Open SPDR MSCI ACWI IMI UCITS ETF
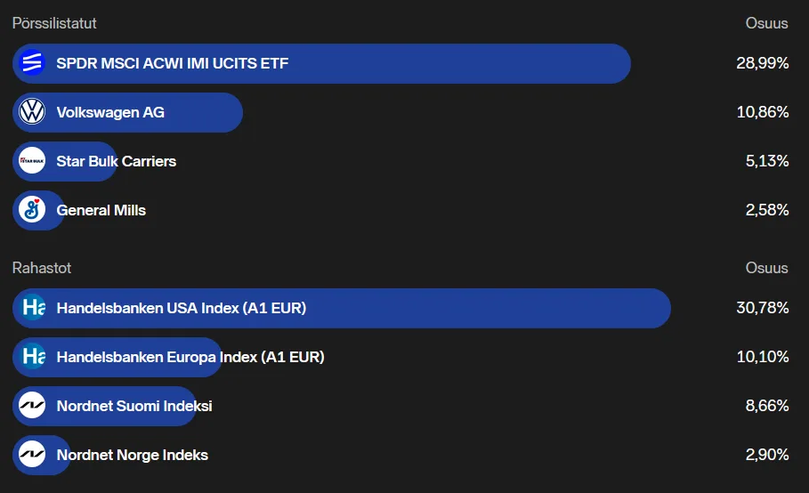The width and height of the screenshot is (809, 493). tap(172, 63)
